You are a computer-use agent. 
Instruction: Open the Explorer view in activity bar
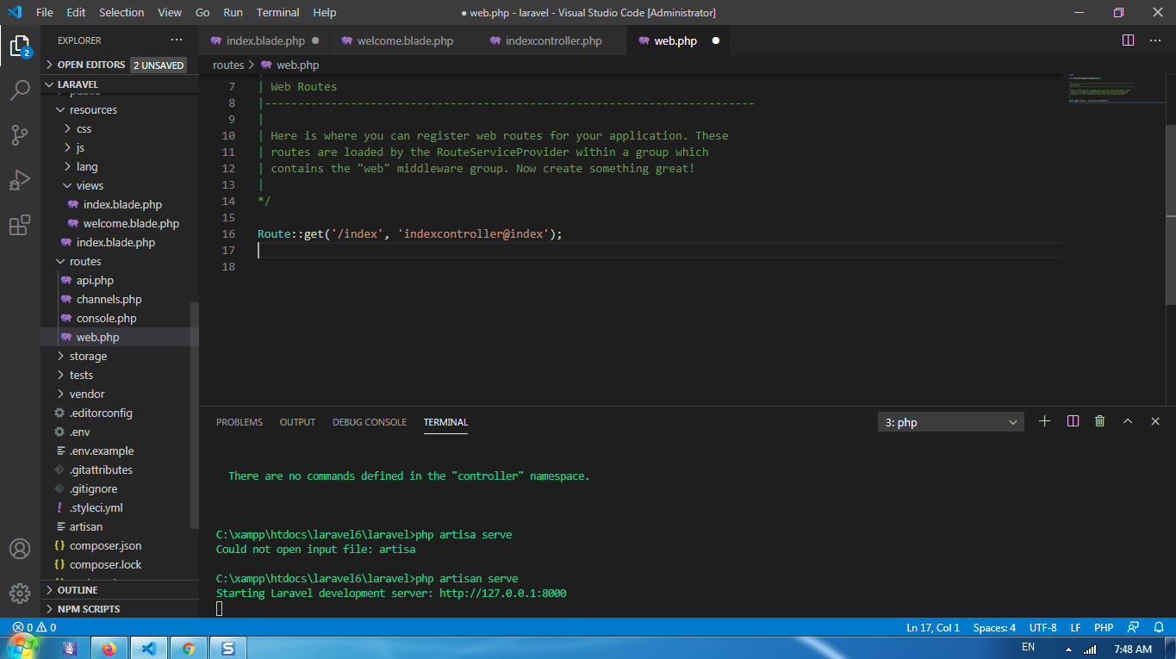pos(20,46)
